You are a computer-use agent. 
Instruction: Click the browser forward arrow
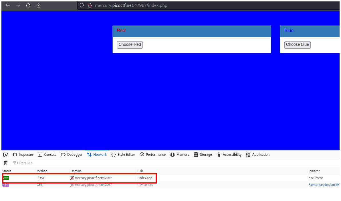[18, 5]
